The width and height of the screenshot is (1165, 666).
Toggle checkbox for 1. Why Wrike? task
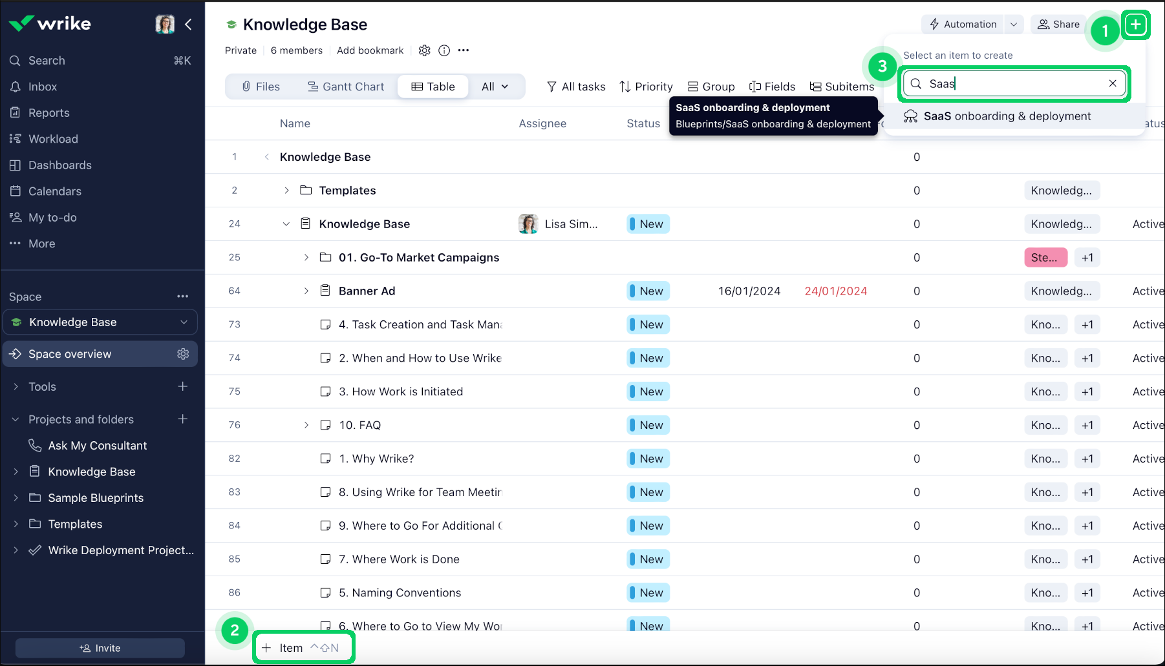coord(326,459)
